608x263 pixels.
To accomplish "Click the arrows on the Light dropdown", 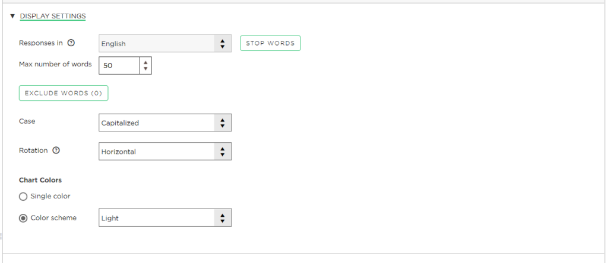I will 222,218.
